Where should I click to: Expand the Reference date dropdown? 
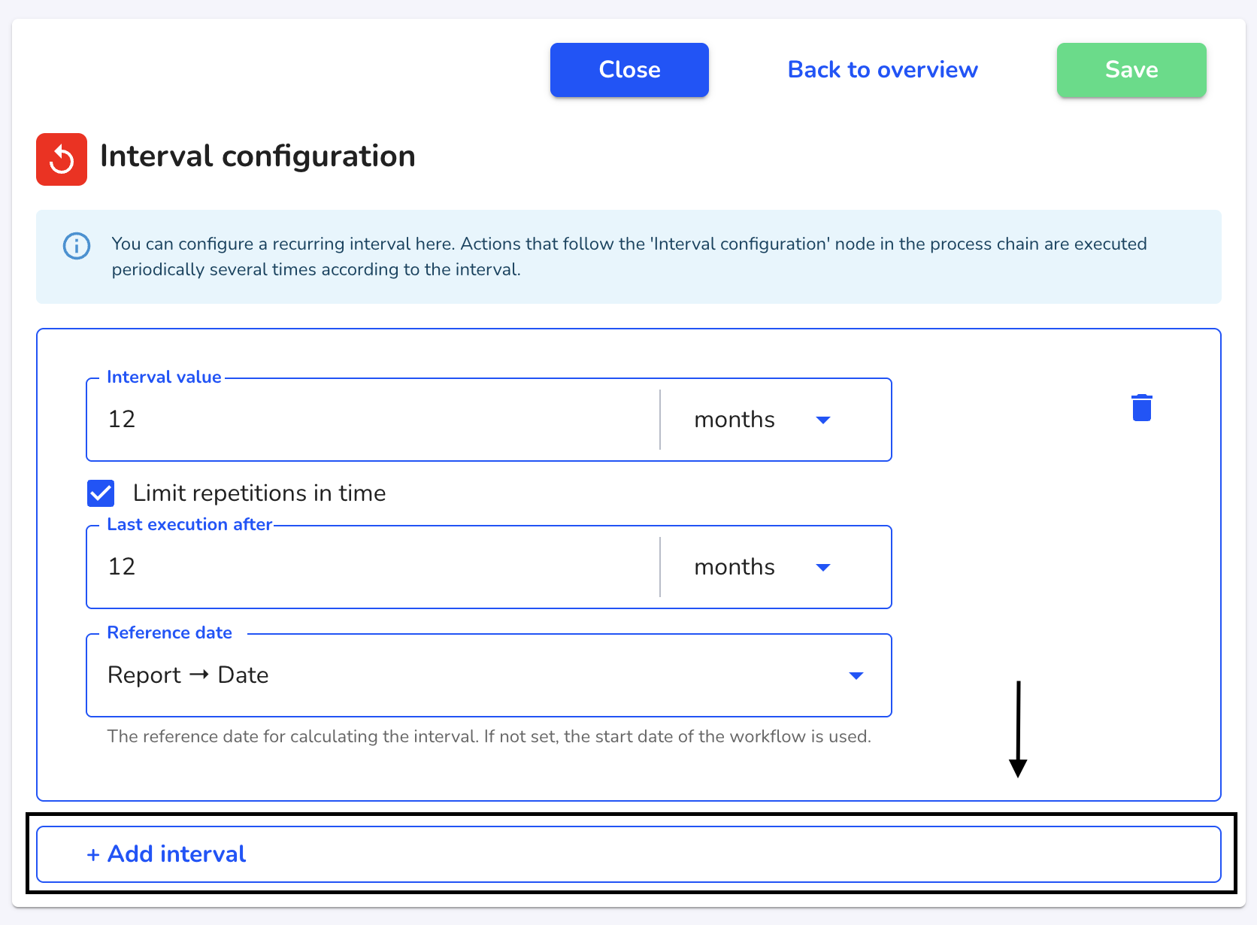coord(856,675)
